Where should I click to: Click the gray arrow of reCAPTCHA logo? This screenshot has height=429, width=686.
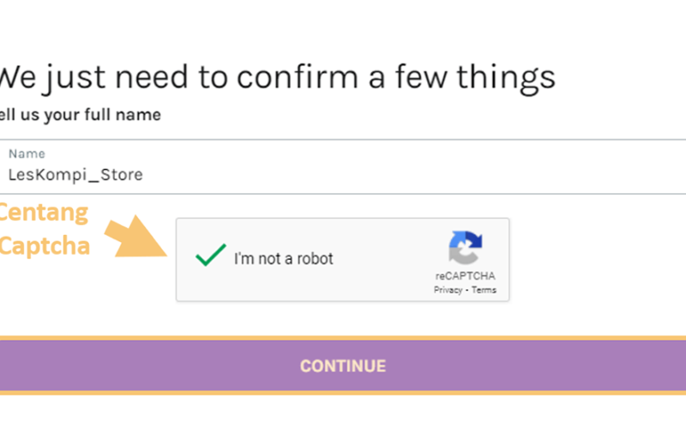463,255
